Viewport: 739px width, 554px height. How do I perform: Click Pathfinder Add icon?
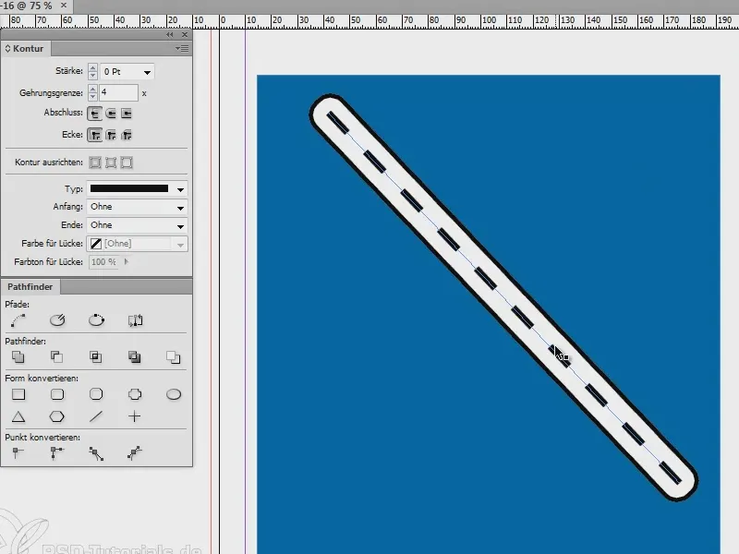coord(18,357)
